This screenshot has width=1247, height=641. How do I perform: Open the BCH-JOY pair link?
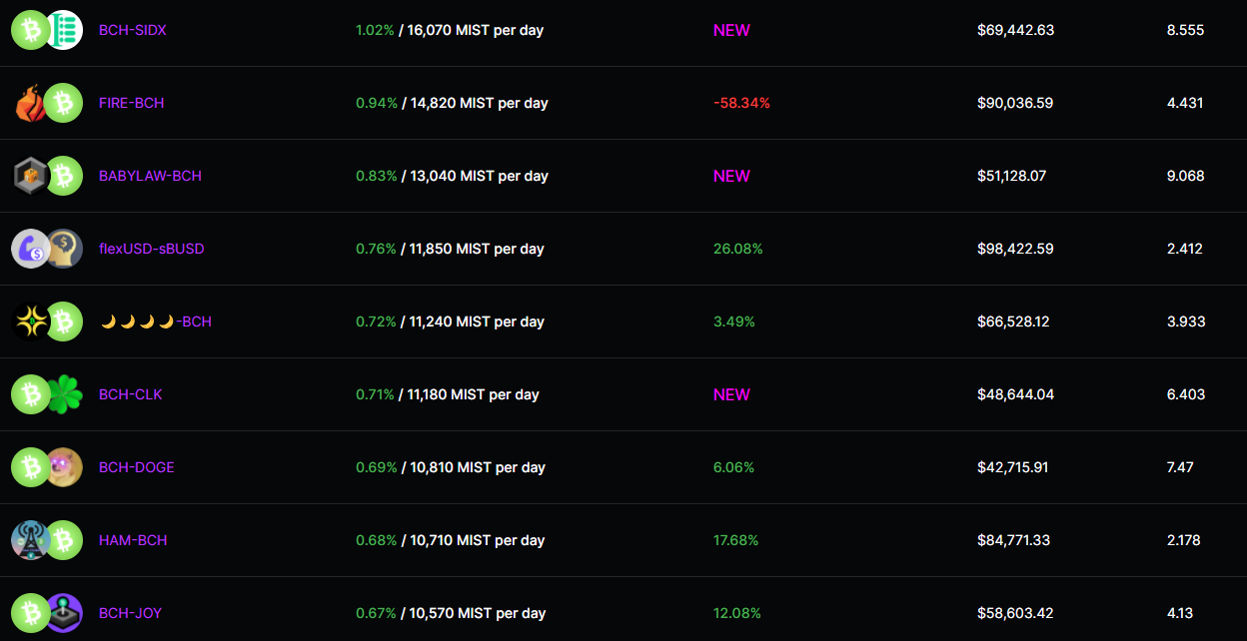click(x=130, y=613)
